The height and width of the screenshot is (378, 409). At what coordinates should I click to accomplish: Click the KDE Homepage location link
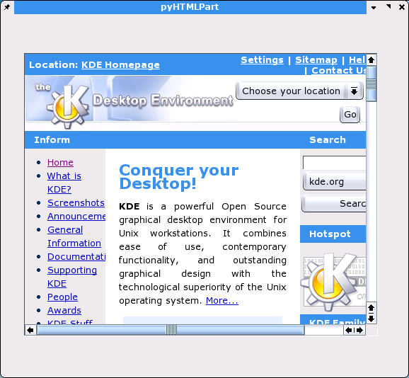click(120, 64)
